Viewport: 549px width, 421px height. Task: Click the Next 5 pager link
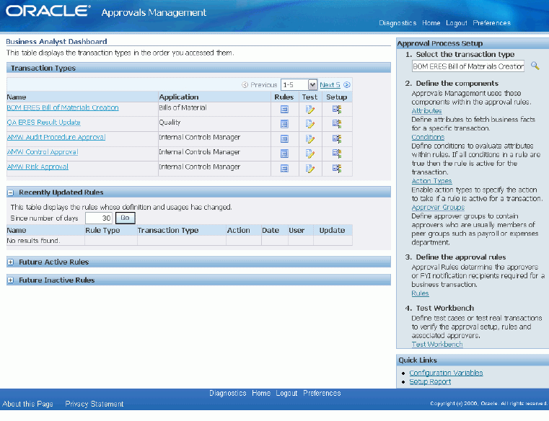[330, 84]
